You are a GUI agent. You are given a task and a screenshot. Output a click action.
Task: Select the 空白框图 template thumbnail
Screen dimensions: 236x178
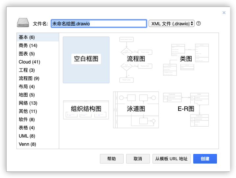click(x=86, y=59)
